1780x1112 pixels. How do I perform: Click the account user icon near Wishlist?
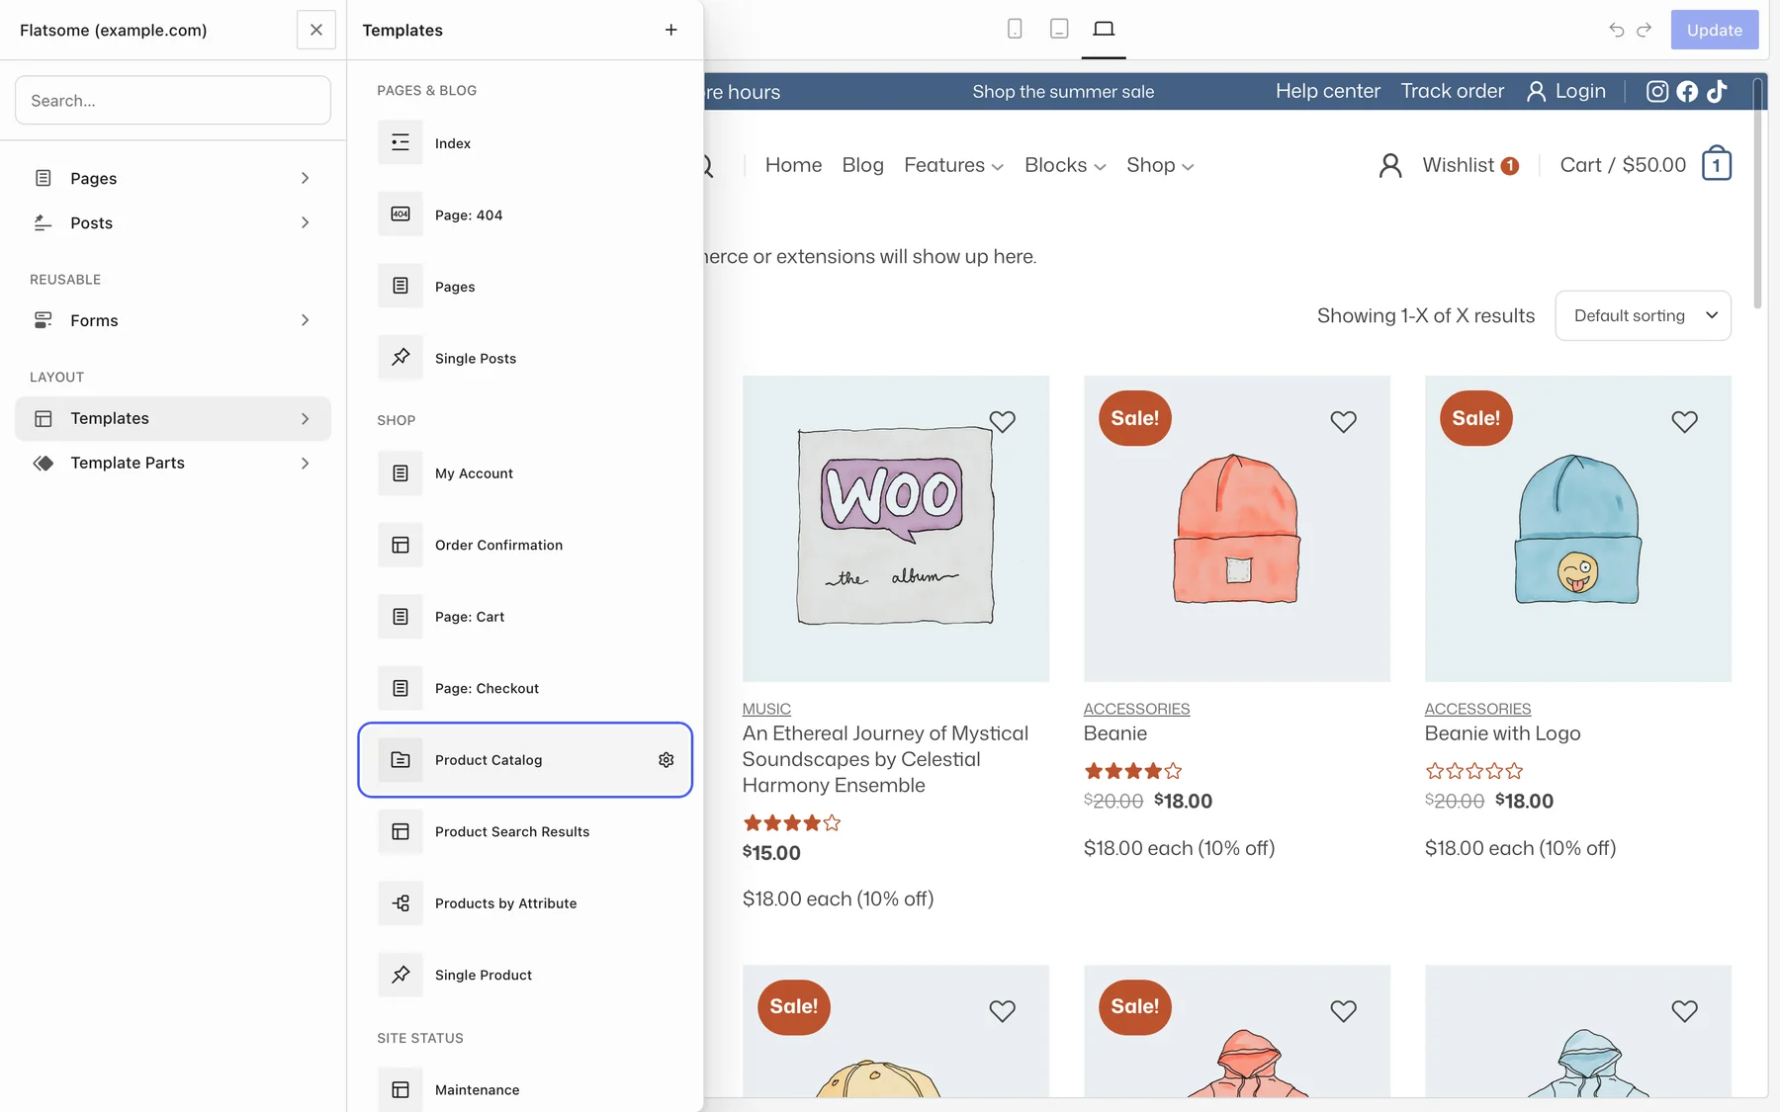[x=1390, y=165]
